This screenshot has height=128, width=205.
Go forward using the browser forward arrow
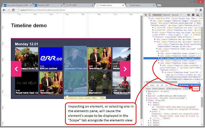[x=9, y=10]
